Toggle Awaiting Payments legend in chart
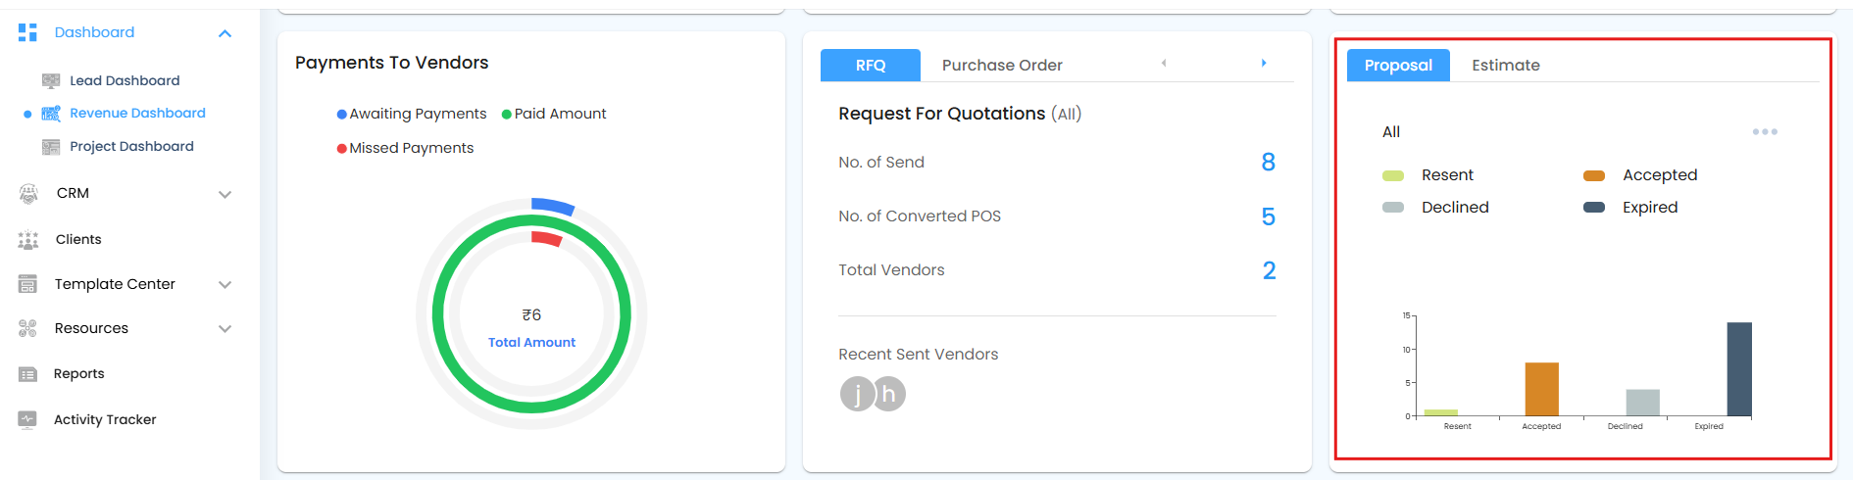The image size is (1853, 480). (412, 114)
